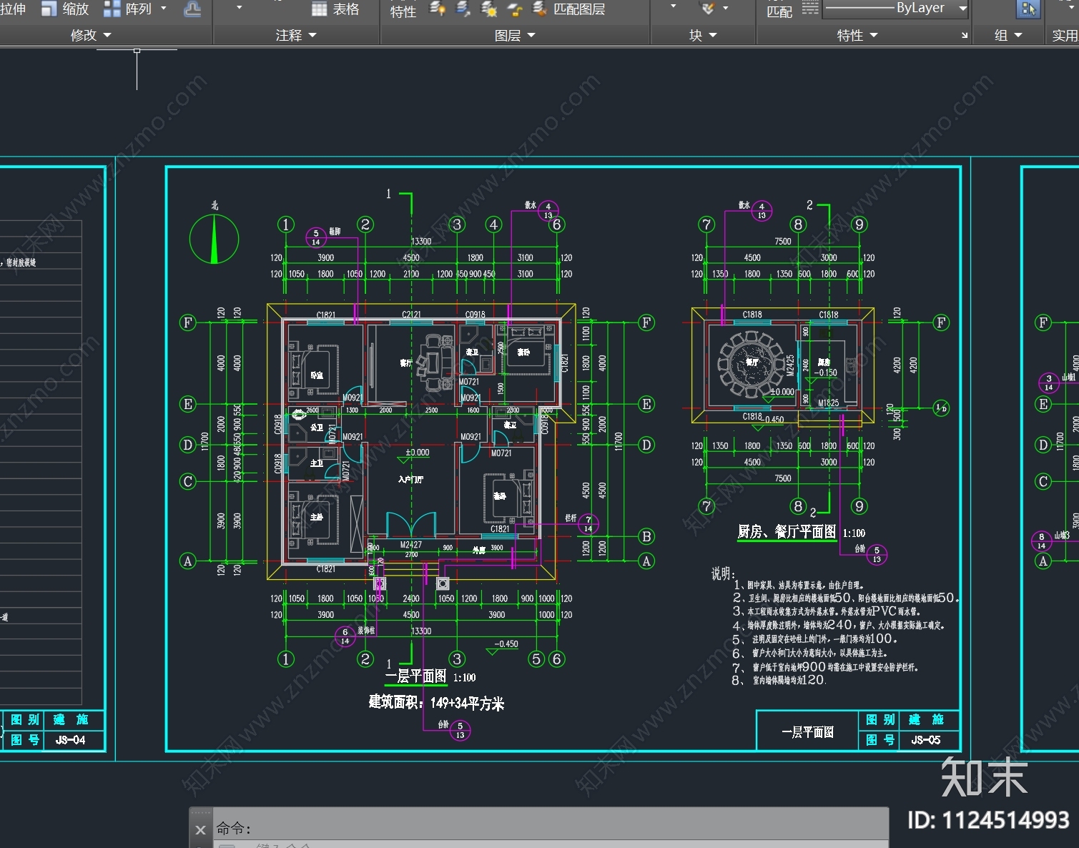Click the C2121 window label
Viewport: 1079px width, 848px height.
411,315
